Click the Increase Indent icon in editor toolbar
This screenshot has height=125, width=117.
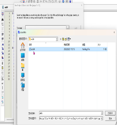click(x=3, y=34)
